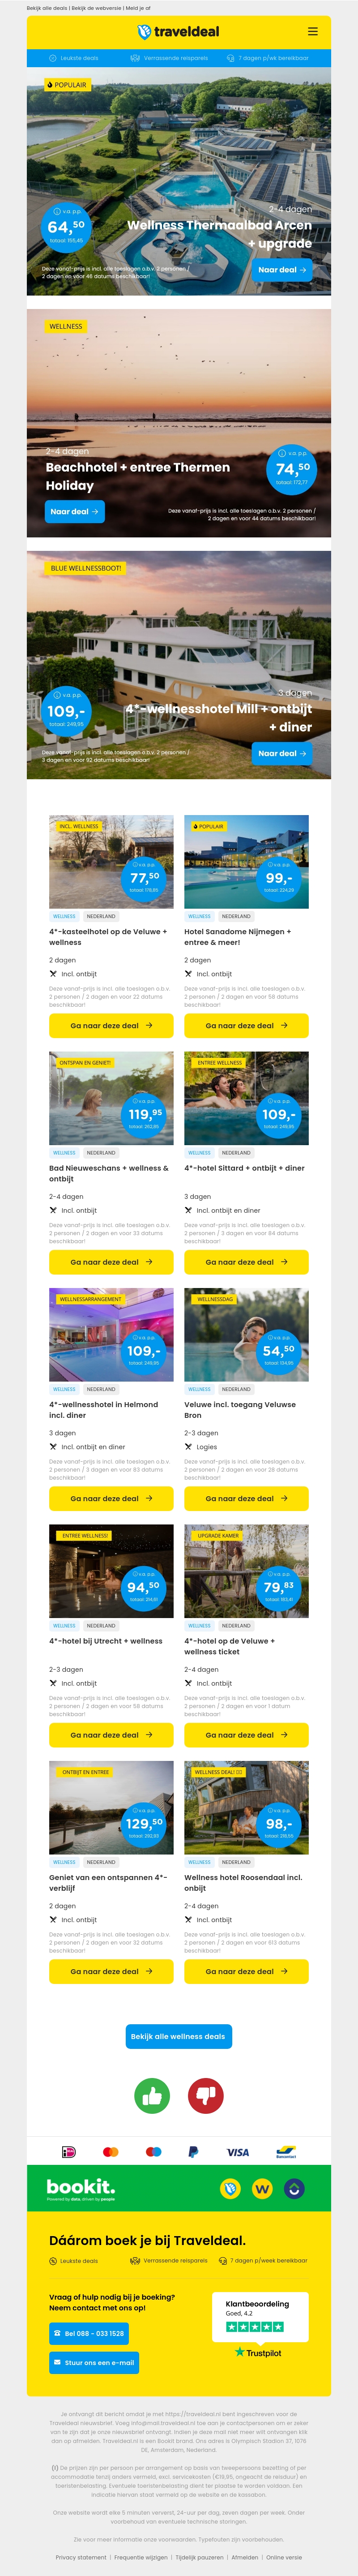Open the 'Afmelden' unsubscribe link
358x2576 pixels.
tap(245, 2557)
